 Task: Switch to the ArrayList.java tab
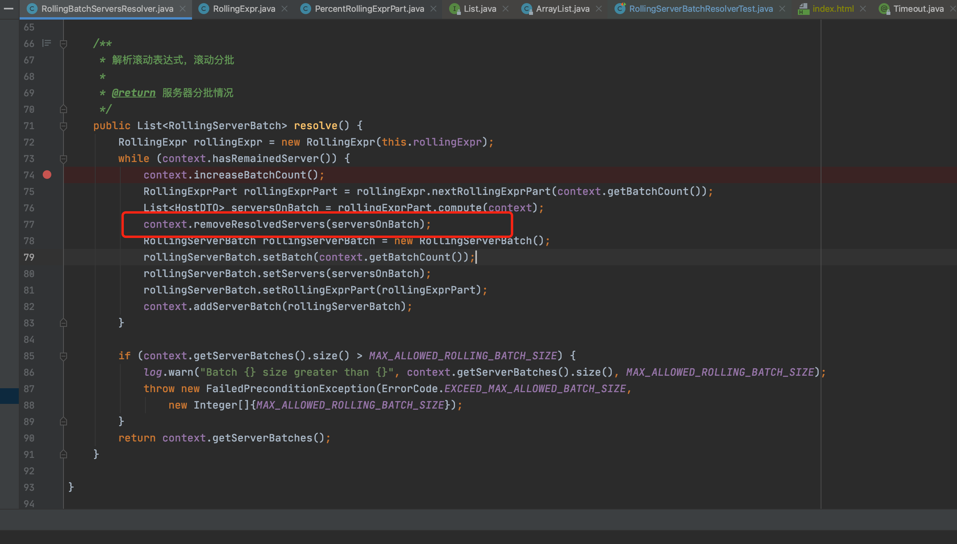point(562,9)
